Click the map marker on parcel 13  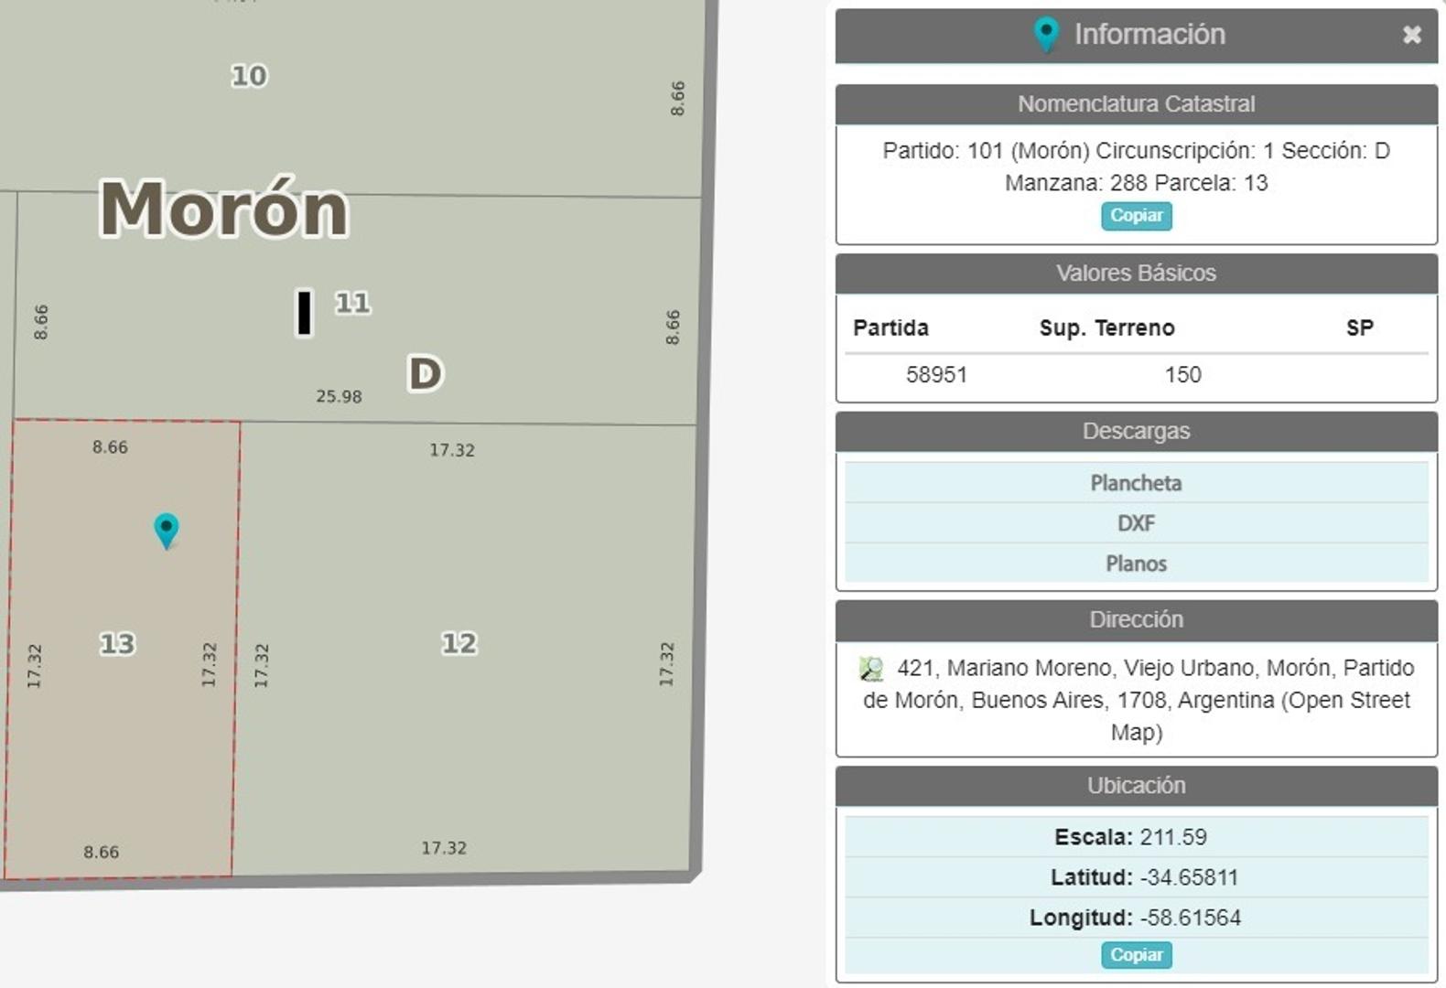point(166,531)
